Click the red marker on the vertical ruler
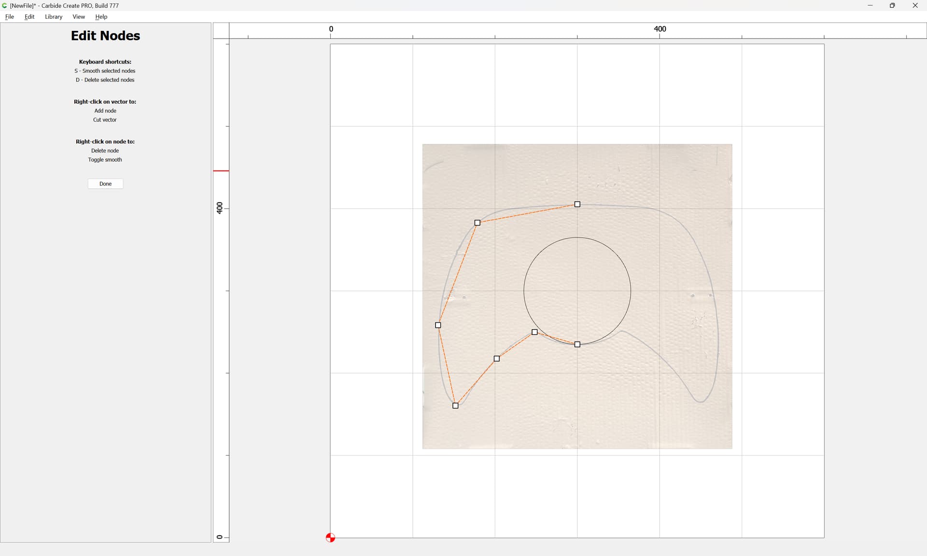The image size is (927, 556). pyautogui.click(x=221, y=171)
